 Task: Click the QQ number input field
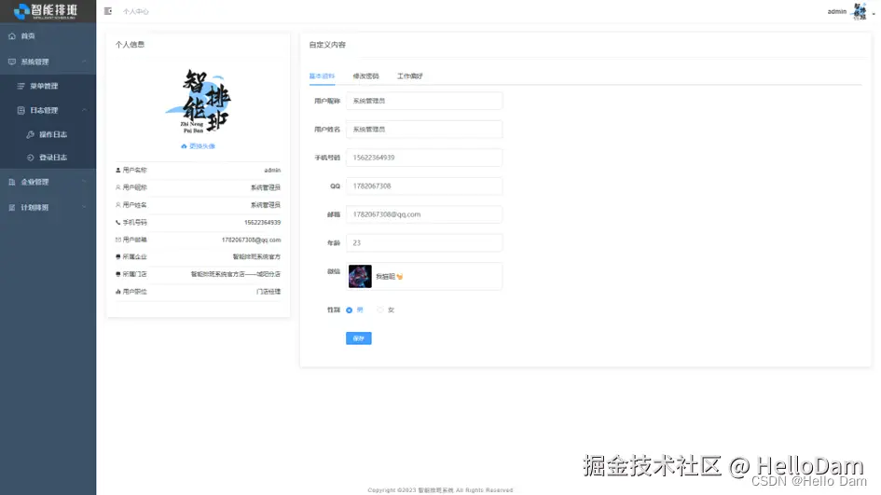[x=424, y=186]
